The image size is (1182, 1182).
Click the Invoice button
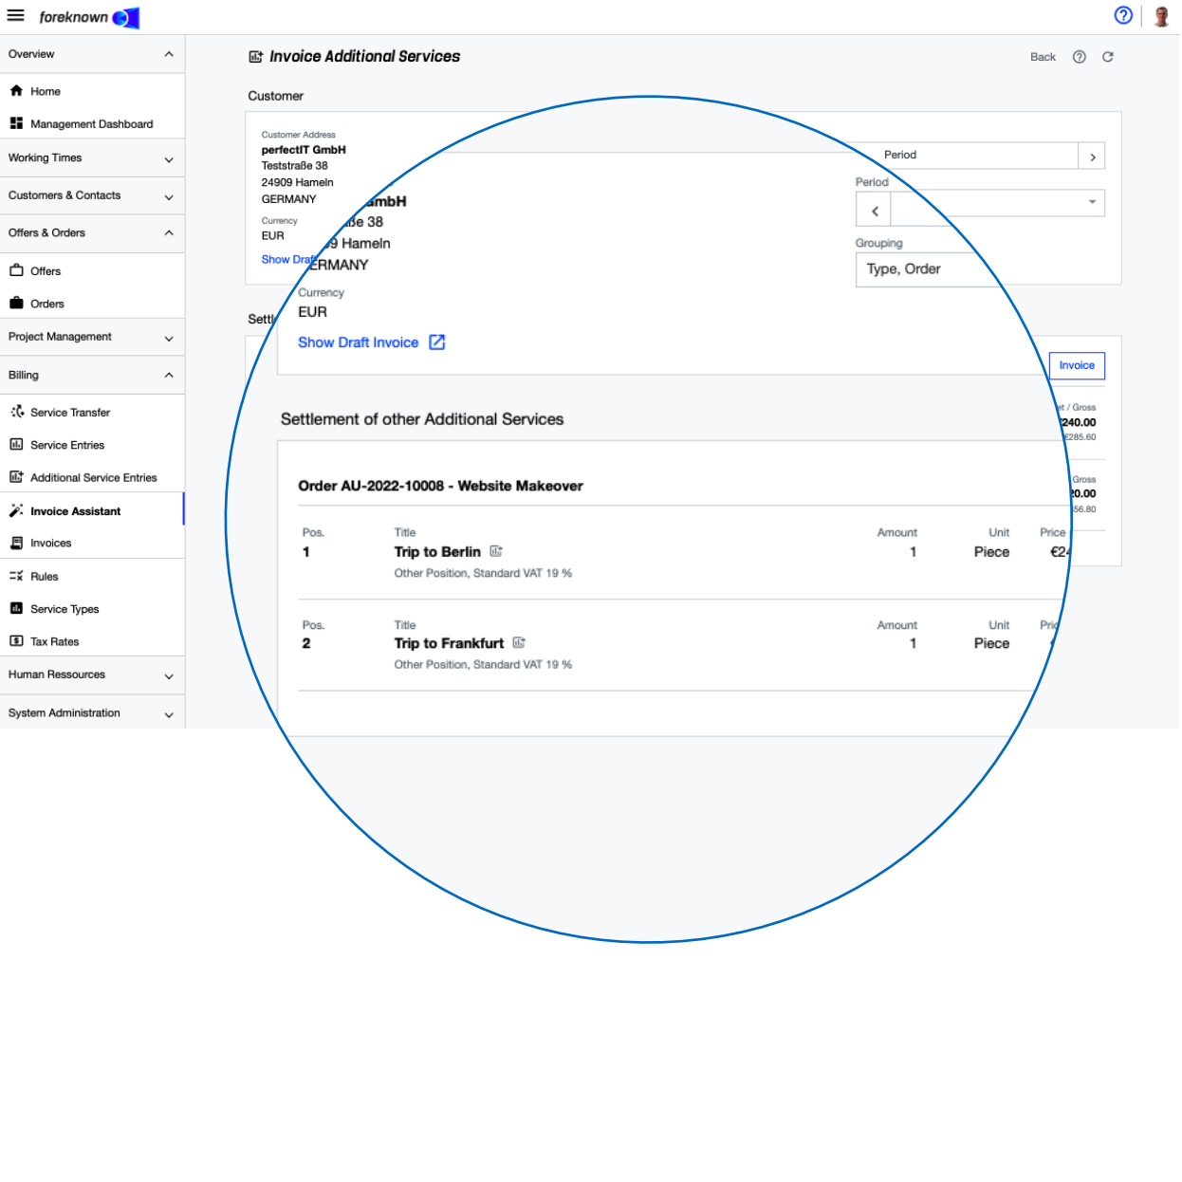click(1077, 366)
